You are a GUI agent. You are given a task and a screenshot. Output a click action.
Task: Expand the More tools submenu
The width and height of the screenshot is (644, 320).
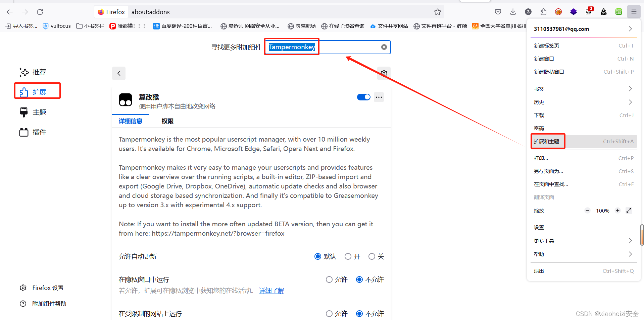click(x=584, y=241)
